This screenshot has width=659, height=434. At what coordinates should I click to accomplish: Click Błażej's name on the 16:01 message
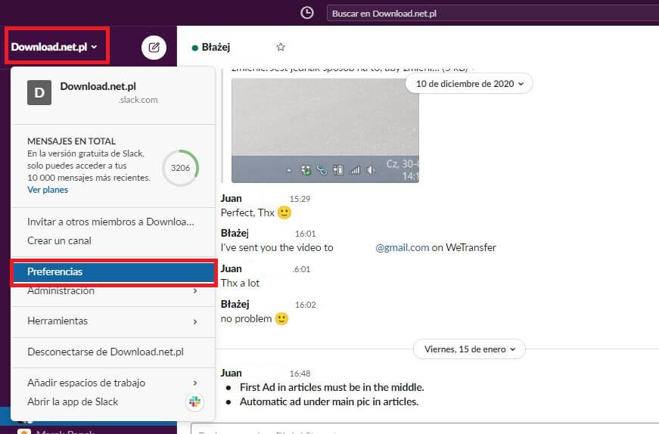235,233
